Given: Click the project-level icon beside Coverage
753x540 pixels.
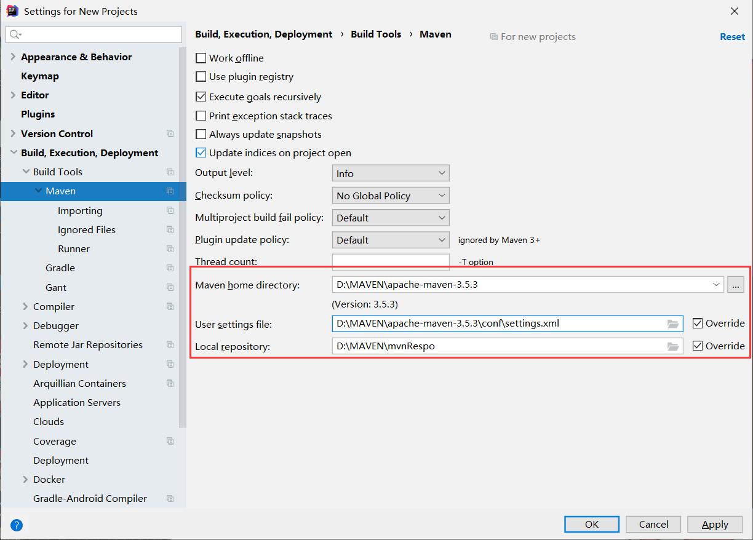Looking at the screenshot, I should tap(170, 441).
